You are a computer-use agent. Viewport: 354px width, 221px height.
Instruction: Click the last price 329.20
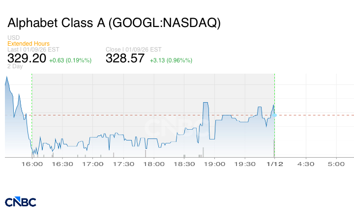point(27,58)
